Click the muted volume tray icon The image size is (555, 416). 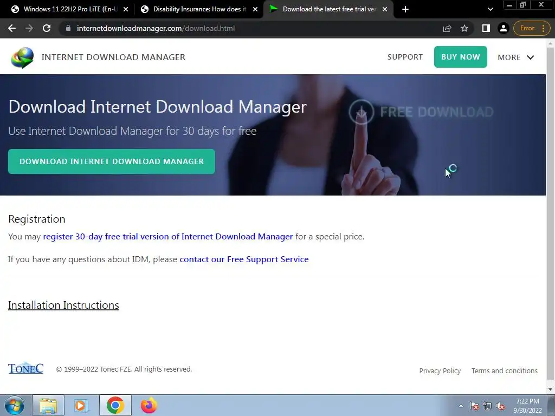(500, 406)
